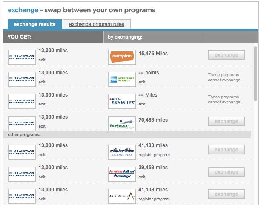261x208 pixels.
Task: Edit the Membership Rewards points amount
Action: (142, 82)
